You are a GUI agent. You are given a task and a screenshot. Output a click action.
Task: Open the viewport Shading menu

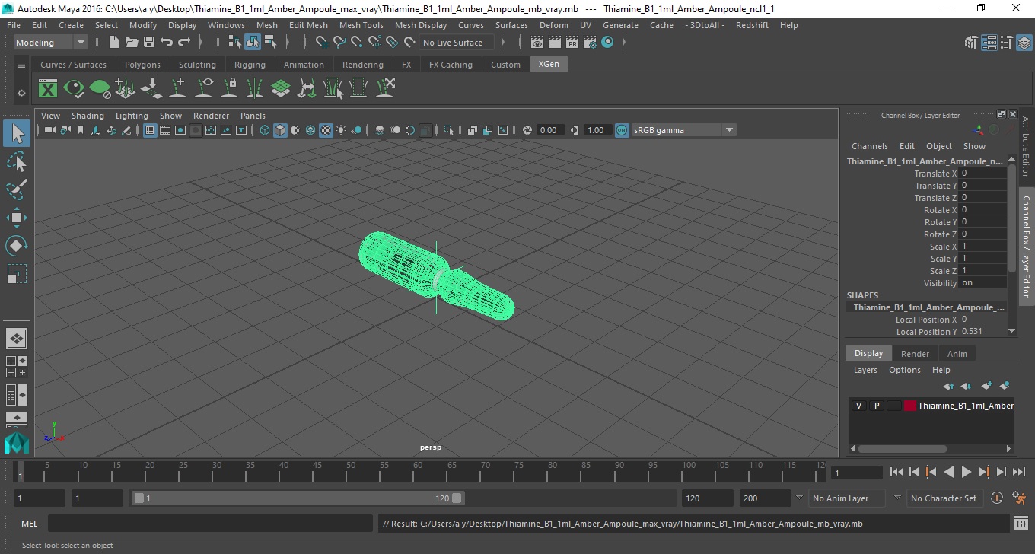[x=88, y=116]
